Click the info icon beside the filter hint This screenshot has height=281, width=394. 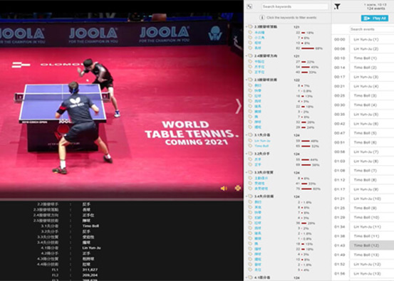coord(261,17)
